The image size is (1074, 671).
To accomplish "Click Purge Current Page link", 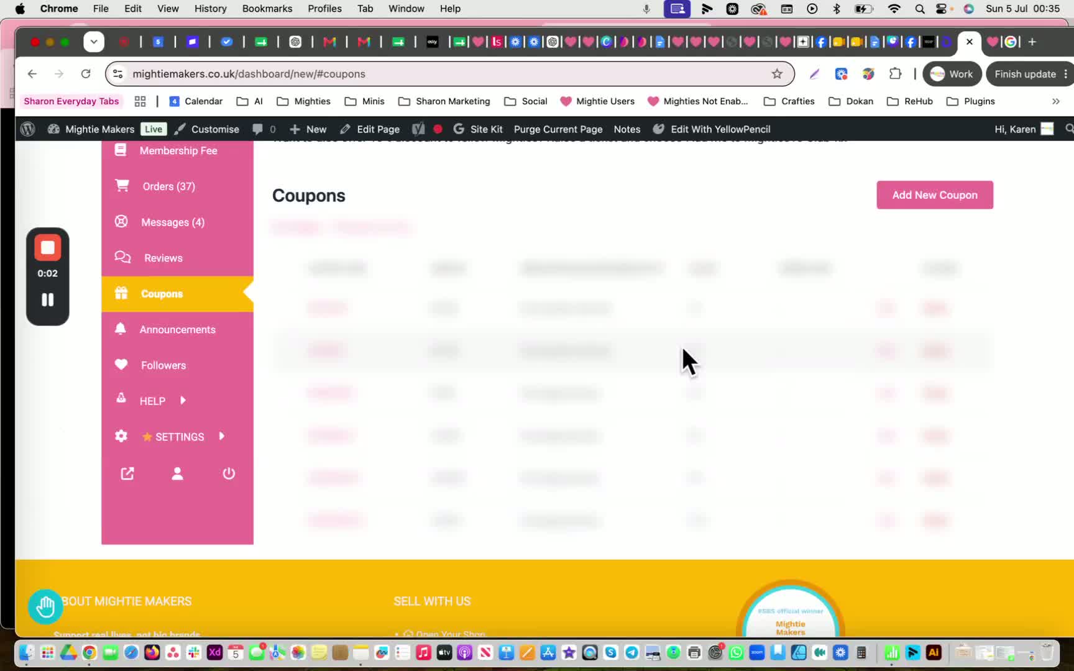I will 558,129.
